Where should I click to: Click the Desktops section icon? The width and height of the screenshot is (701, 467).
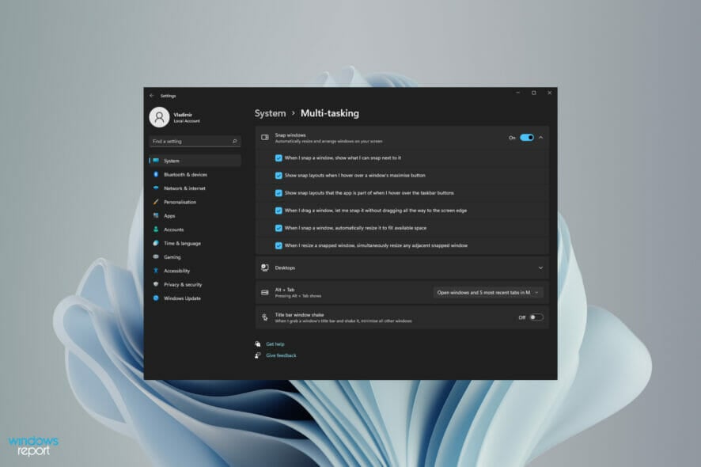tap(265, 268)
